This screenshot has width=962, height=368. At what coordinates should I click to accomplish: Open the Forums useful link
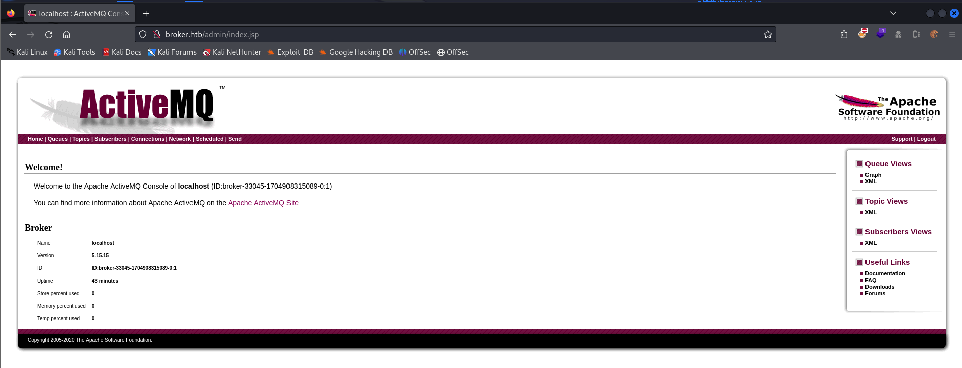click(x=875, y=293)
